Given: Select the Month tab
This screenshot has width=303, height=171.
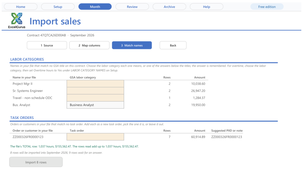Looking at the screenshot, I should tap(95, 7).
